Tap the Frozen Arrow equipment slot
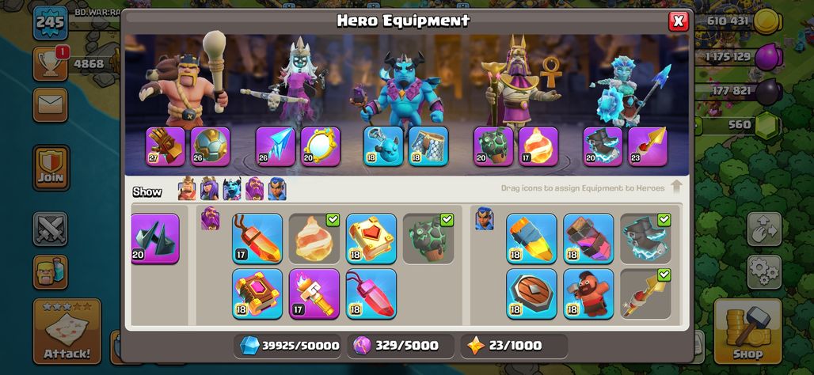 [x=275, y=146]
